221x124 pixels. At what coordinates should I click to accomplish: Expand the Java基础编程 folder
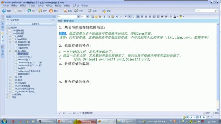pyautogui.click(x=7, y=31)
